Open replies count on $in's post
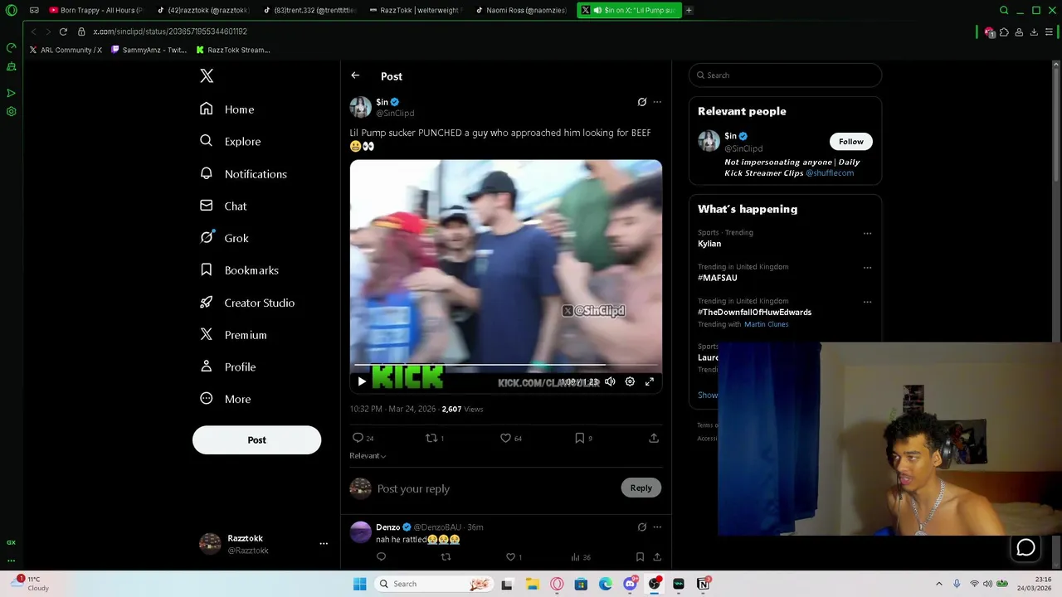 coord(363,438)
